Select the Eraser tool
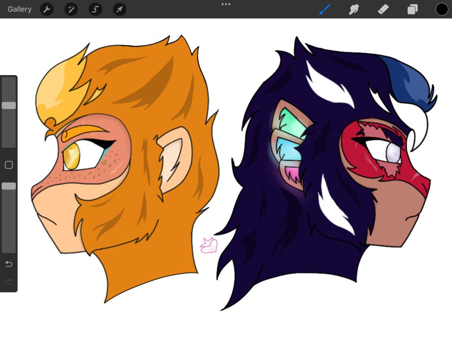 coord(383,9)
